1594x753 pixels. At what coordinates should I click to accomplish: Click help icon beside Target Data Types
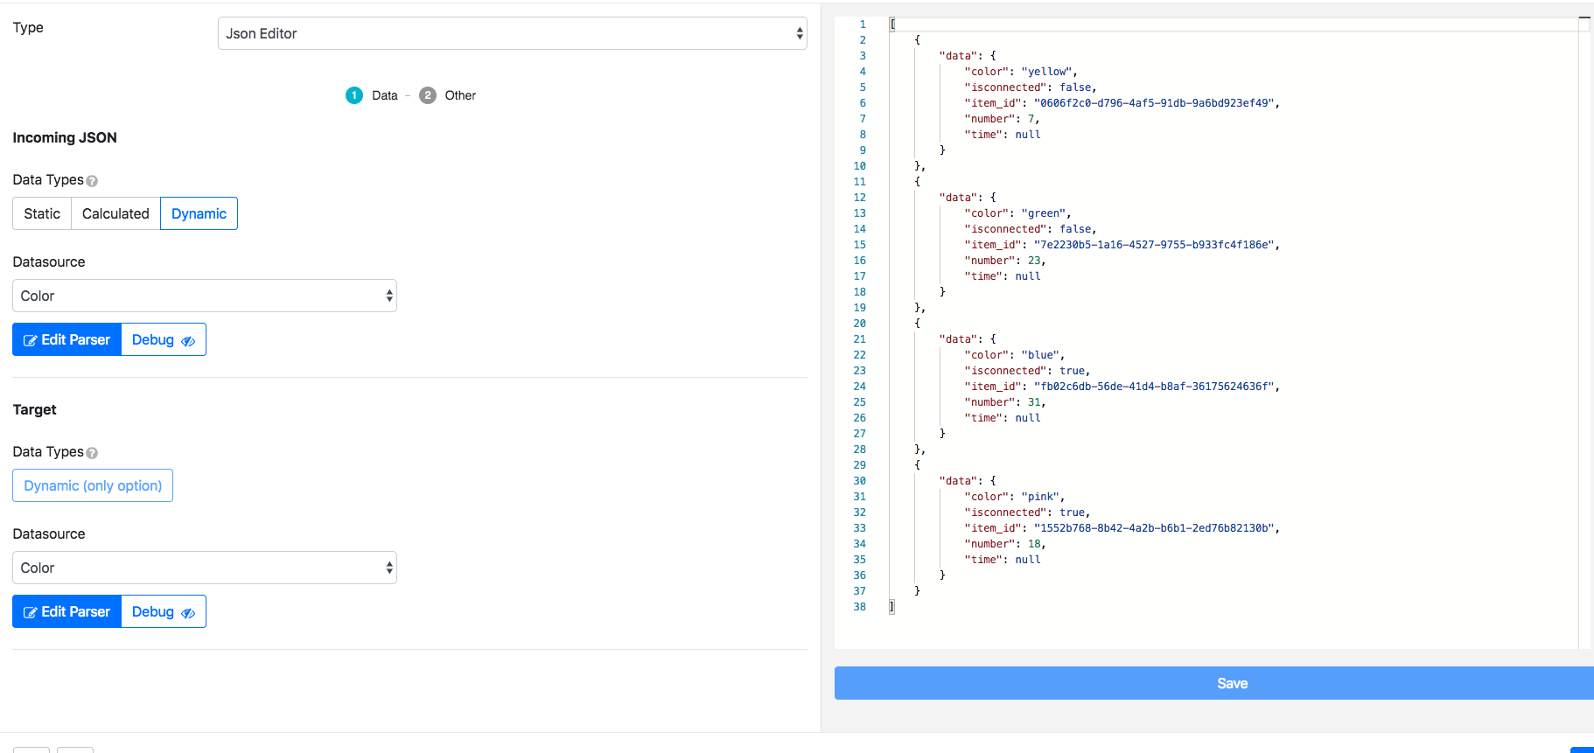pos(92,453)
